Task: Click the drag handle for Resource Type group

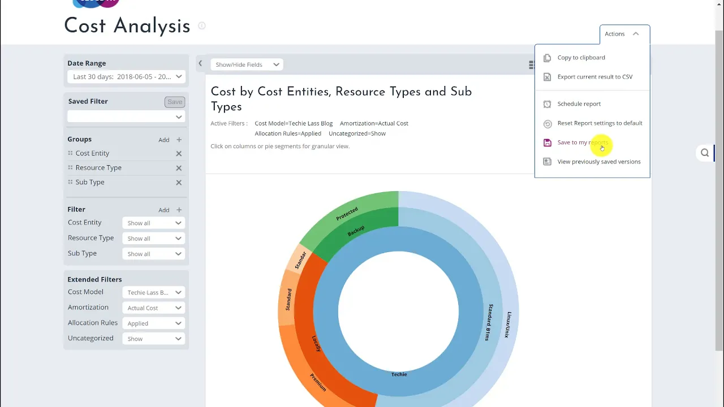Action: (x=70, y=167)
